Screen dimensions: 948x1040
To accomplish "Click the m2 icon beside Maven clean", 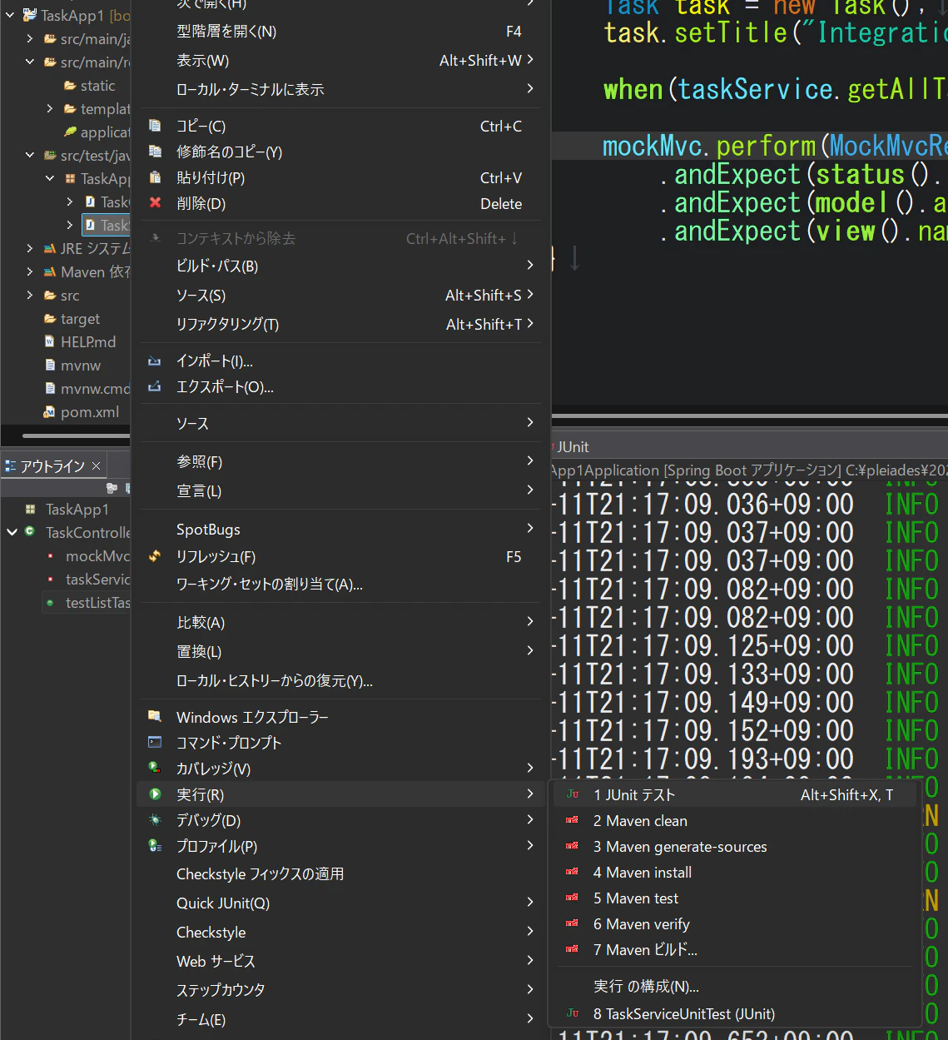I will click(x=573, y=820).
